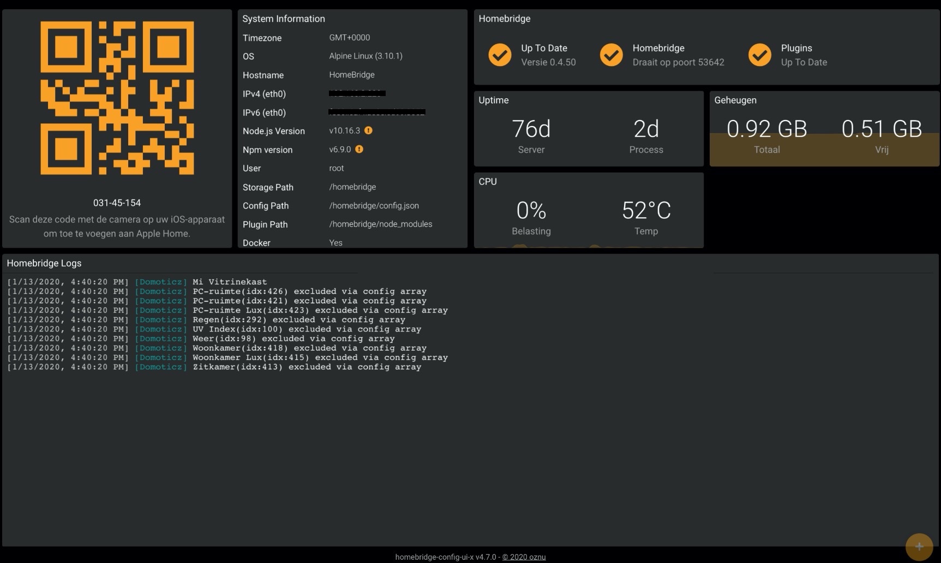Click the Docker Yes value

click(335, 243)
